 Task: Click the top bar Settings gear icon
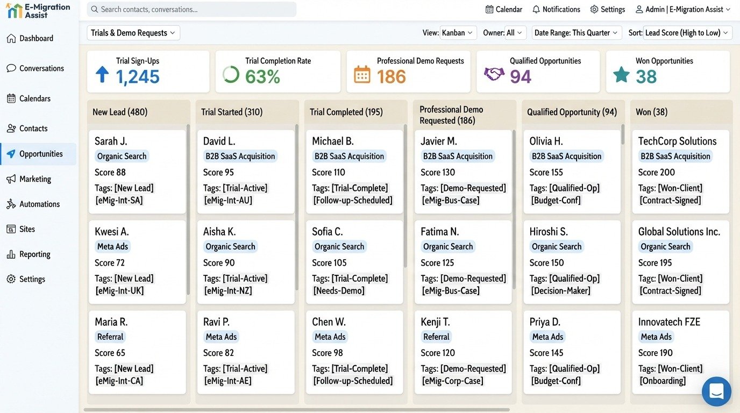pyautogui.click(x=594, y=9)
